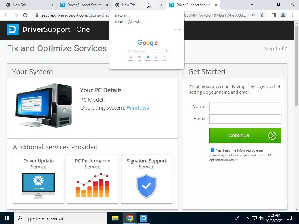Reload the page with refresh icon
The height and width of the screenshot is (224, 299).
(25, 15)
